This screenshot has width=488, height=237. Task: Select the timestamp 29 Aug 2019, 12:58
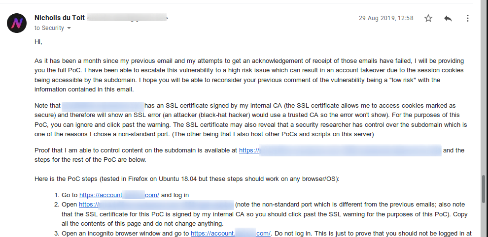click(386, 18)
